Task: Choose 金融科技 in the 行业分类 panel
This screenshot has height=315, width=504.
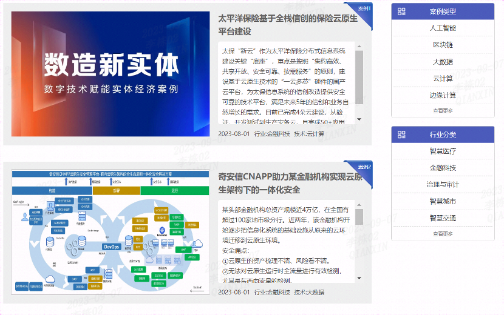Action: click(443, 167)
